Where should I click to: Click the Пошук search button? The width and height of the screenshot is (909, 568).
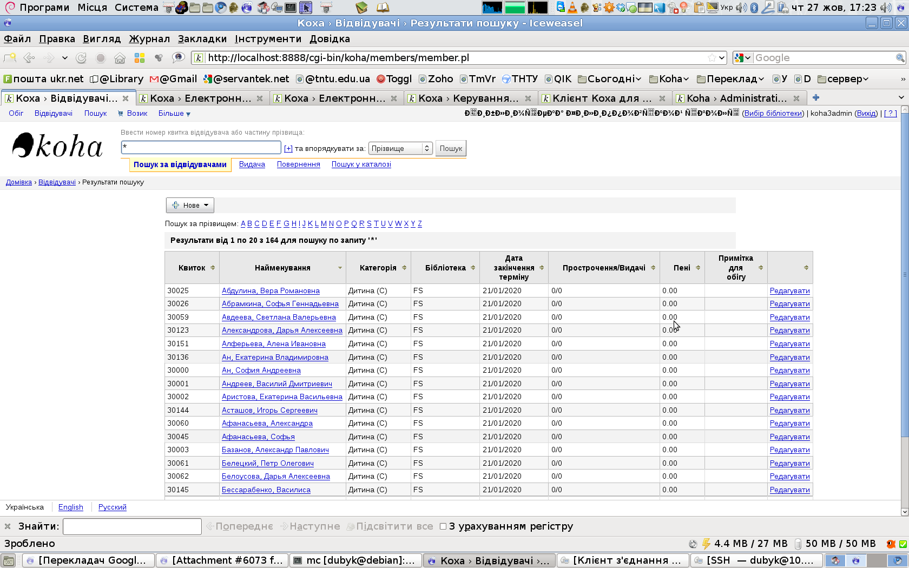click(x=451, y=148)
